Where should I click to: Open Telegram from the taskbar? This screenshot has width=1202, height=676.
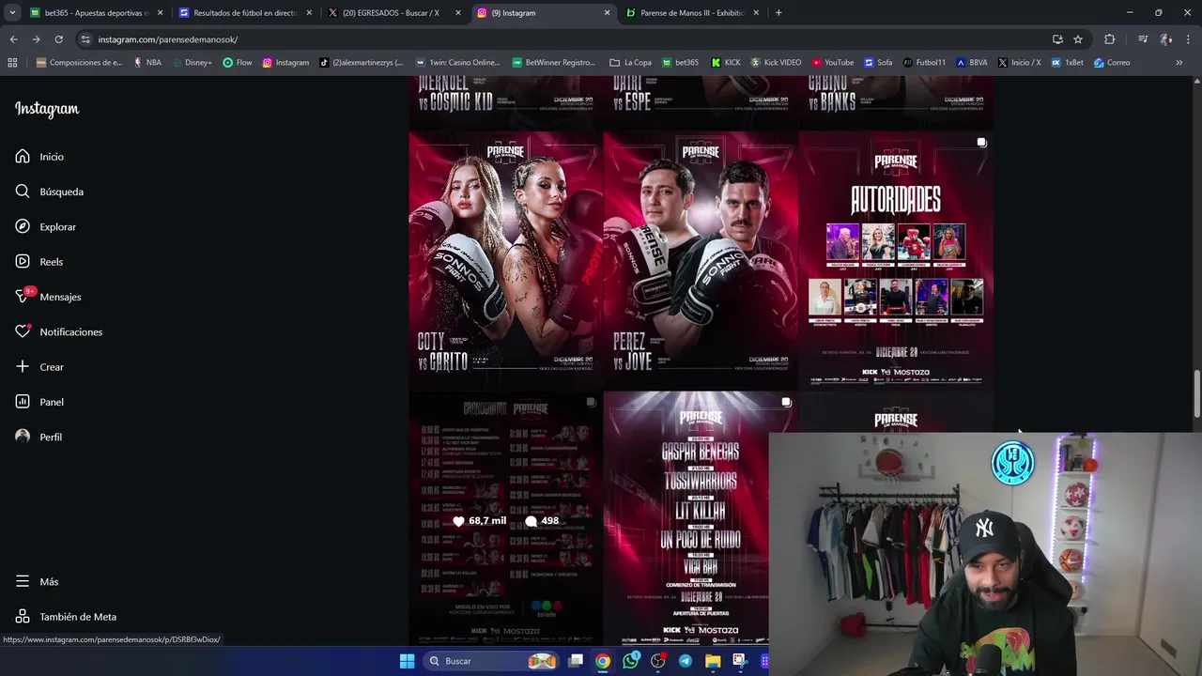click(x=686, y=661)
